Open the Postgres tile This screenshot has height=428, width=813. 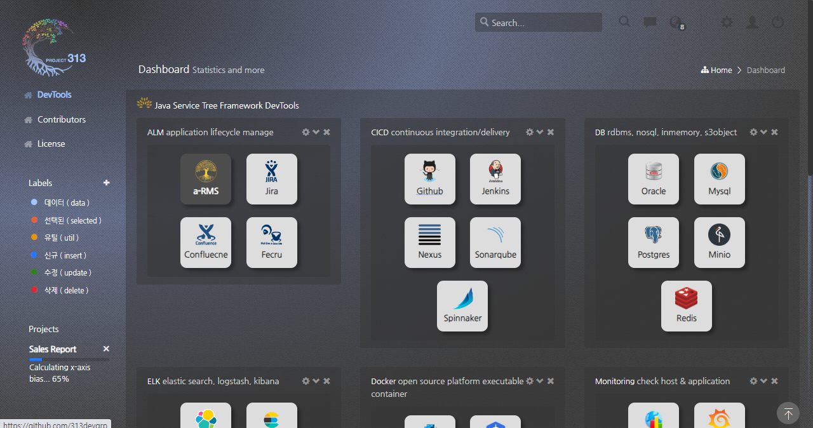(654, 243)
